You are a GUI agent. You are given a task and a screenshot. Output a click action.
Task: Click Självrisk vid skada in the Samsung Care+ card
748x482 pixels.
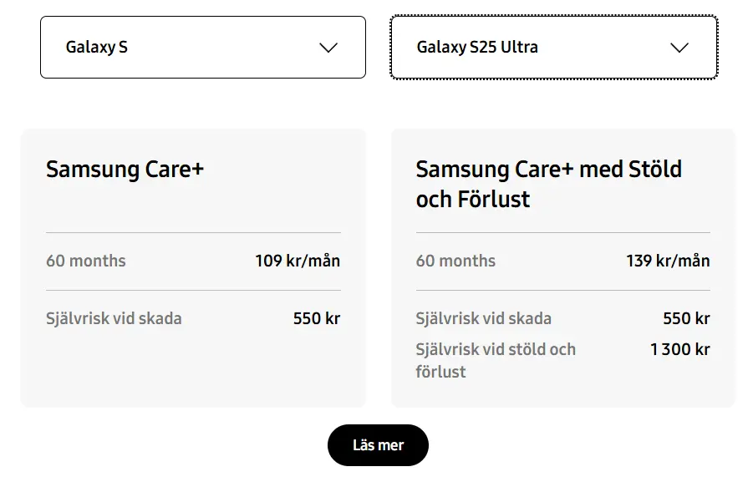pyautogui.click(x=114, y=318)
